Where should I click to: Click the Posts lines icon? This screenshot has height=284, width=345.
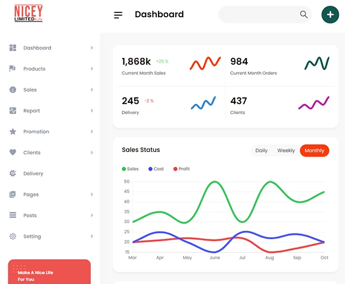(x=13, y=215)
